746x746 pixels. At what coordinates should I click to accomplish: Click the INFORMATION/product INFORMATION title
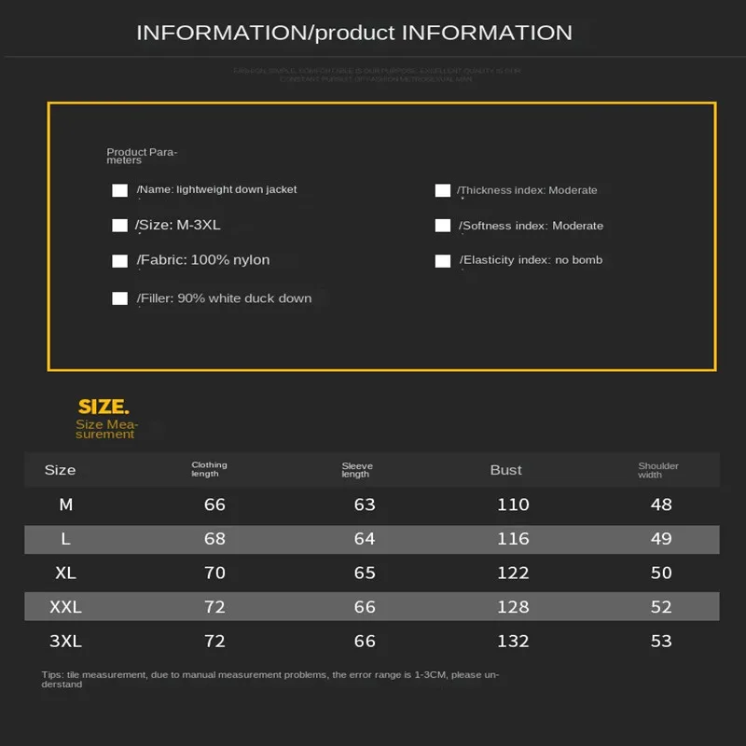[x=354, y=33]
